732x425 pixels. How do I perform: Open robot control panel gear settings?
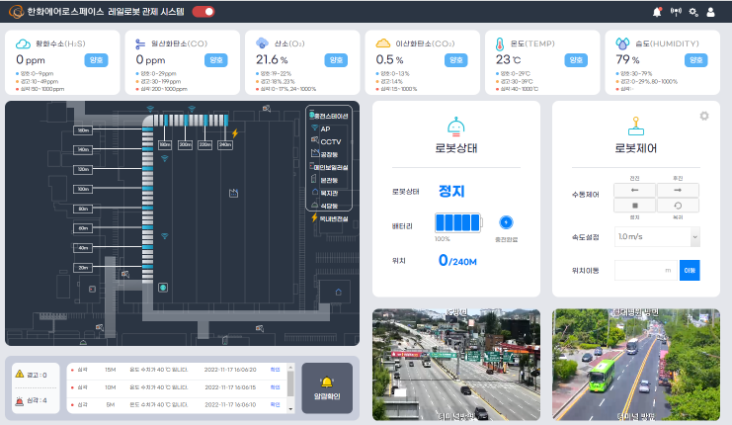click(704, 116)
